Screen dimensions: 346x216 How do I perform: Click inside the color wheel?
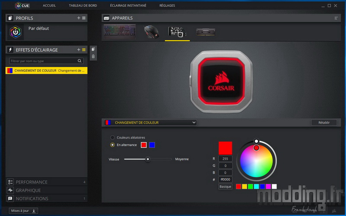click(x=256, y=161)
